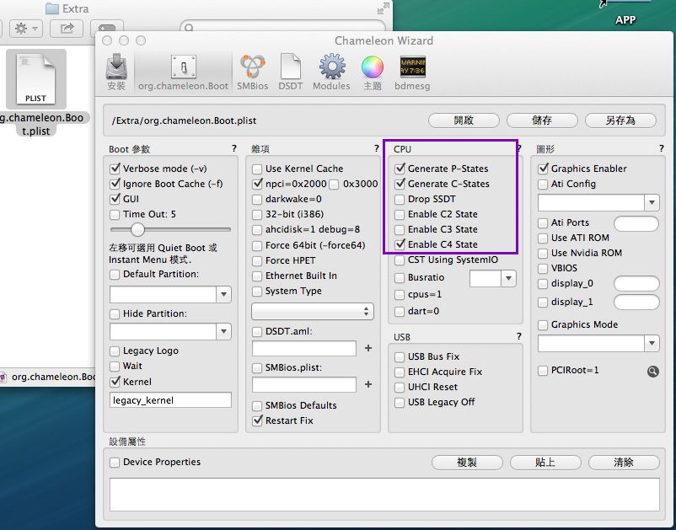This screenshot has width=676, height=530.
Task: Click the Finder fullscreen arrows icon
Action: point(384,8)
